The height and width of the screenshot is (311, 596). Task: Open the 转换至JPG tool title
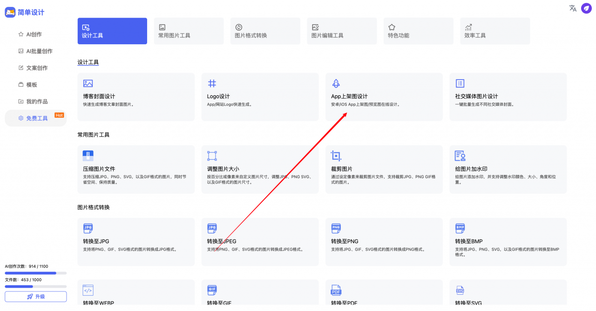click(x=96, y=242)
